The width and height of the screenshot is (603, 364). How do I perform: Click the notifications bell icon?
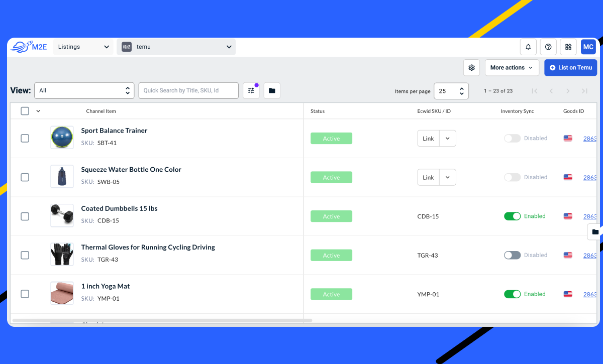point(528,47)
